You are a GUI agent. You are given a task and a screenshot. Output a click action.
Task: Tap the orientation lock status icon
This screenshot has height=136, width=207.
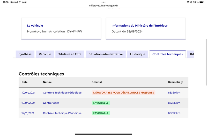(191, 2)
